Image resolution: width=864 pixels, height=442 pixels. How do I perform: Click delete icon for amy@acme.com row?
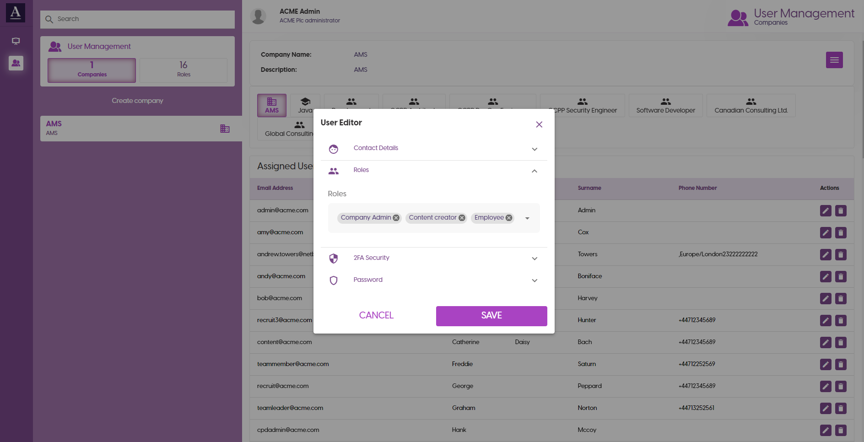coord(841,232)
